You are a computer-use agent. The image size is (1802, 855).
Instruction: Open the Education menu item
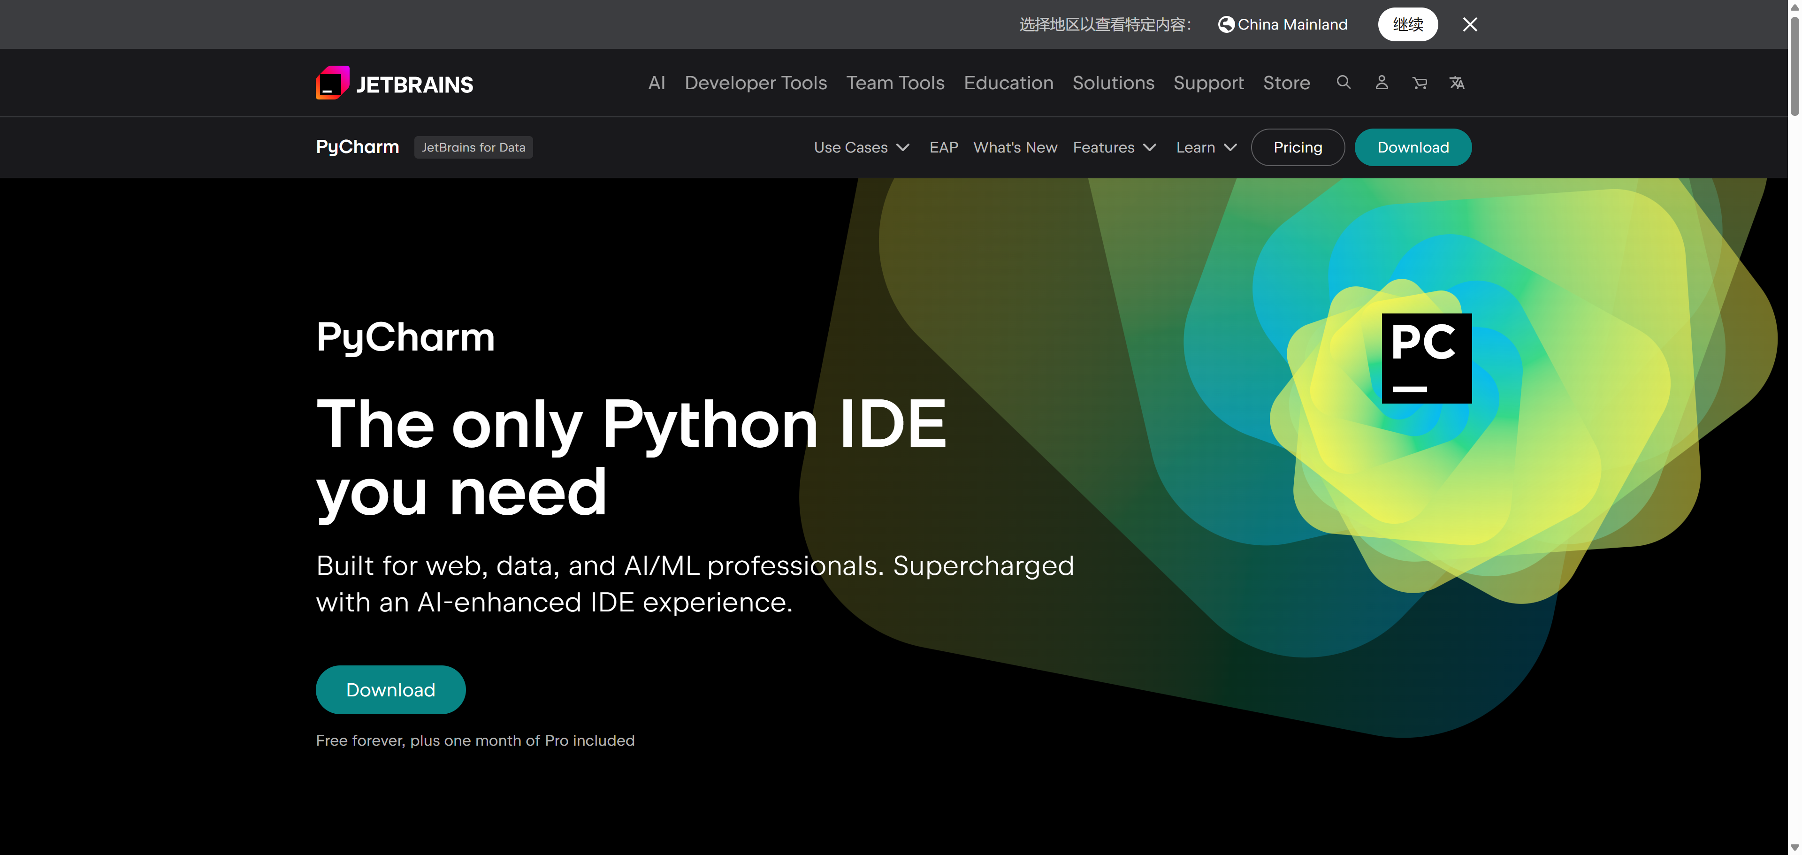click(1008, 83)
